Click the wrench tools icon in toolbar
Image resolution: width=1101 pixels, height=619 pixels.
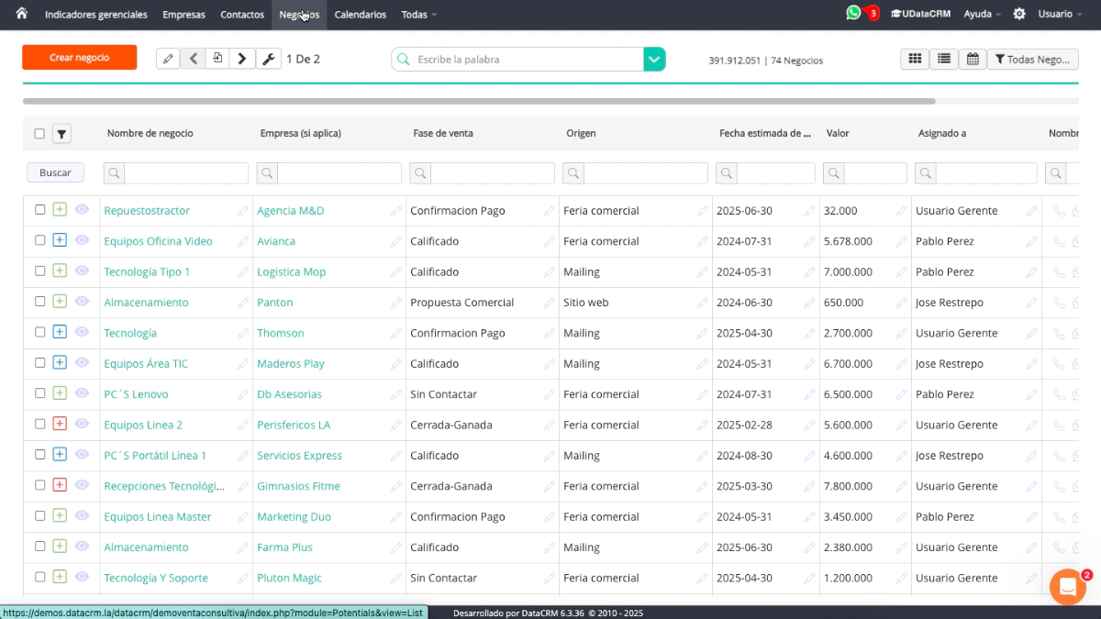point(269,59)
